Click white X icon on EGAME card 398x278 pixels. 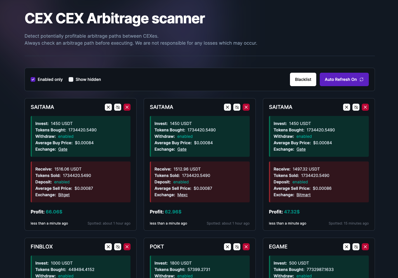click(x=347, y=247)
